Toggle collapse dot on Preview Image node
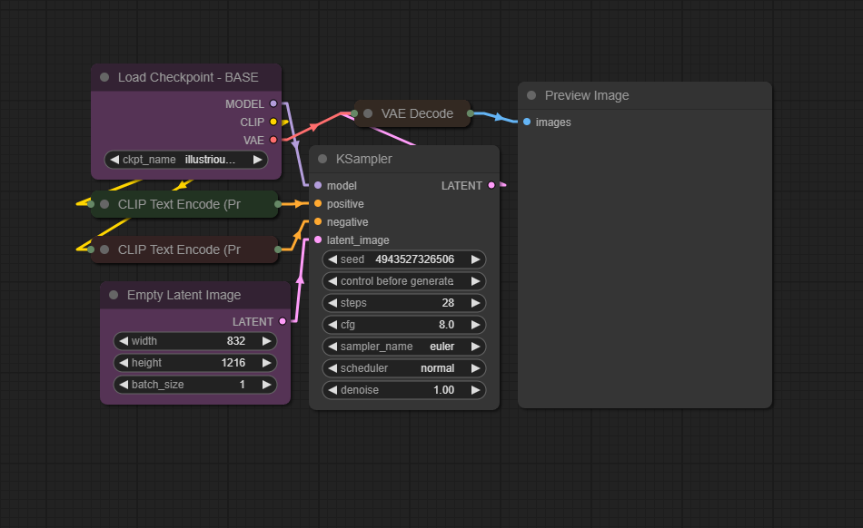 531,95
